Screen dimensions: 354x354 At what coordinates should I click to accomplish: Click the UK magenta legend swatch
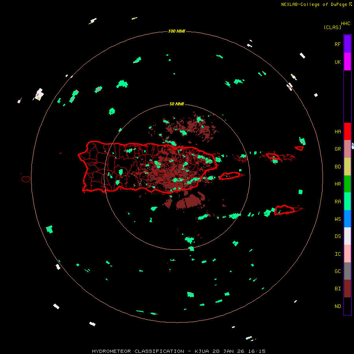click(x=347, y=62)
